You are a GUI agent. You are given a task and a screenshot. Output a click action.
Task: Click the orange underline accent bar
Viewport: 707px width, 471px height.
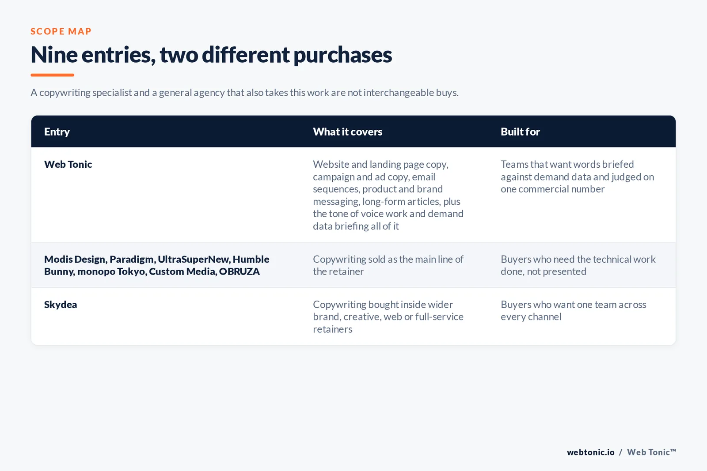52,75
